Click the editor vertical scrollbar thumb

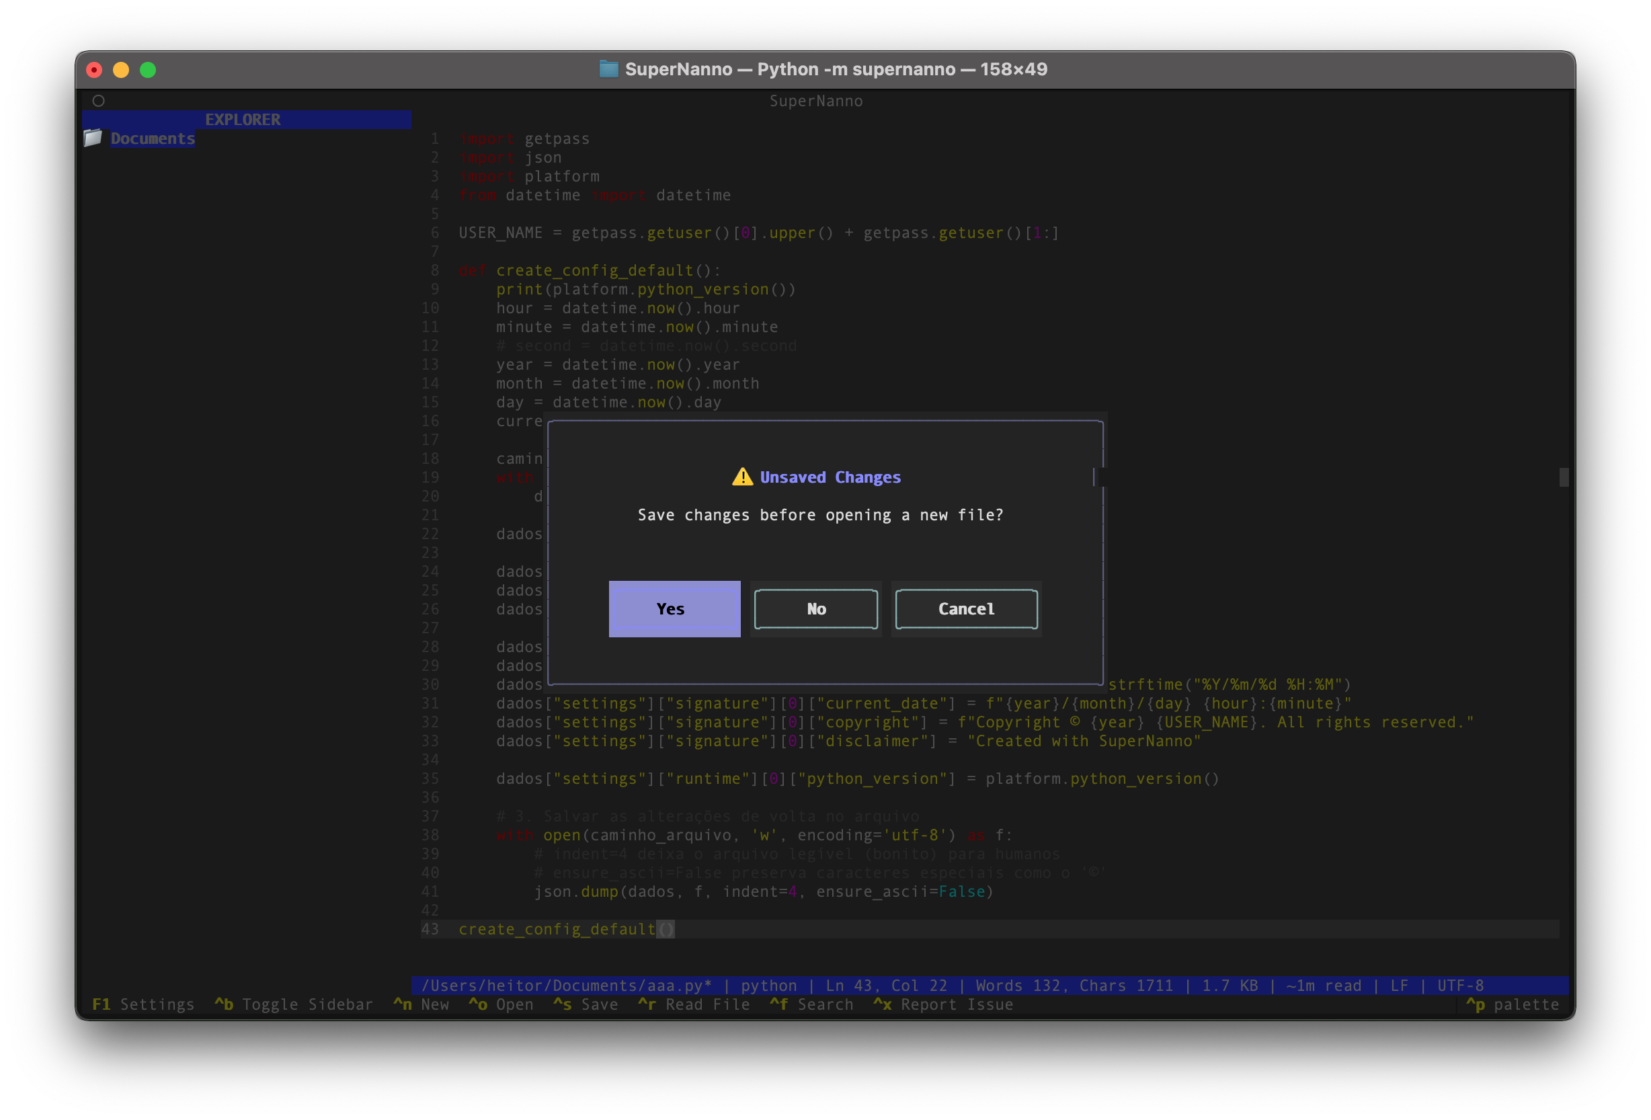(x=1564, y=477)
